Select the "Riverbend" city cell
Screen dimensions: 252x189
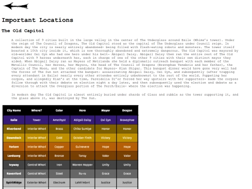pos(14,129)
